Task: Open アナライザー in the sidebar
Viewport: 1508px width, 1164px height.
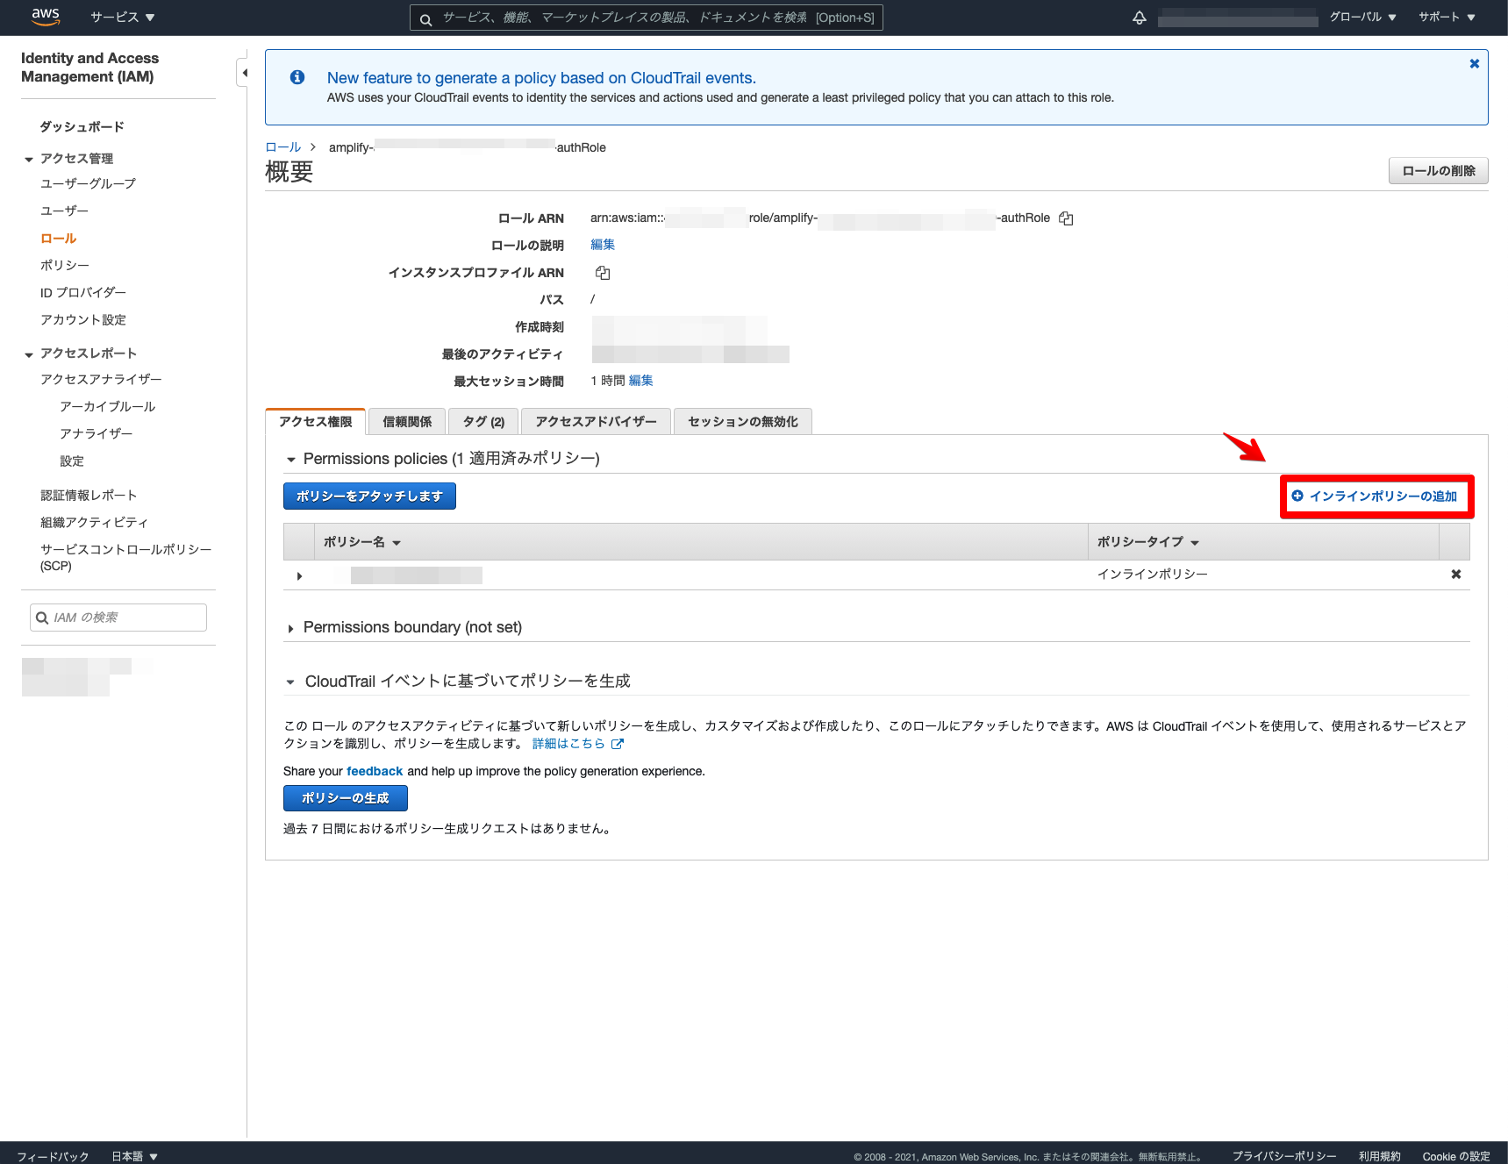Action: [x=96, y=434]
